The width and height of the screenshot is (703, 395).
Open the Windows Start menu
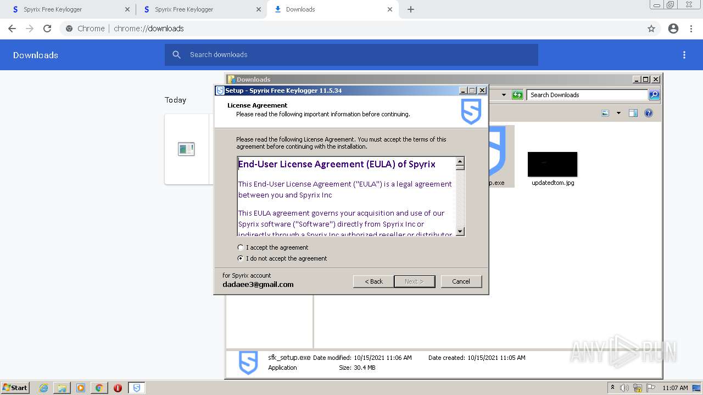15,388
